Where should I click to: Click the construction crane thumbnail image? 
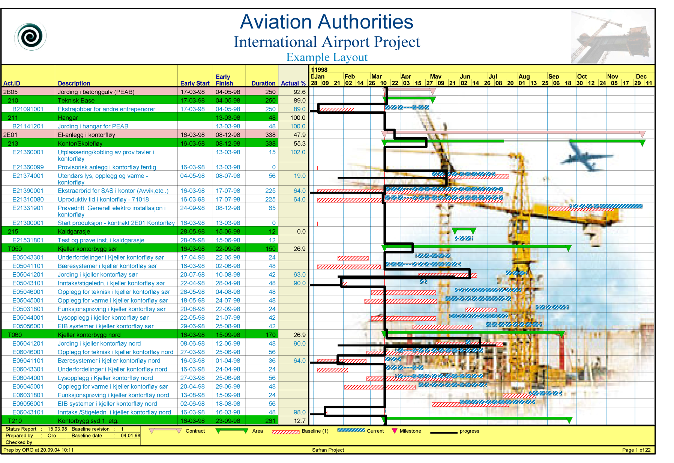(x=612, y=37)
